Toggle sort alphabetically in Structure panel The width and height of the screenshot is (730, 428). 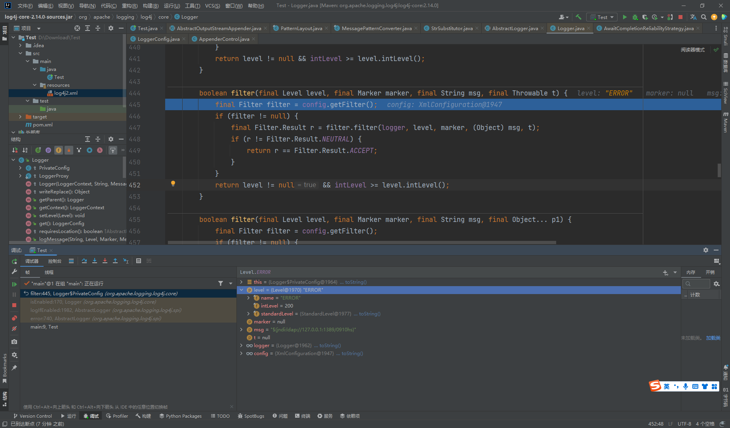(x=25, y=150)
